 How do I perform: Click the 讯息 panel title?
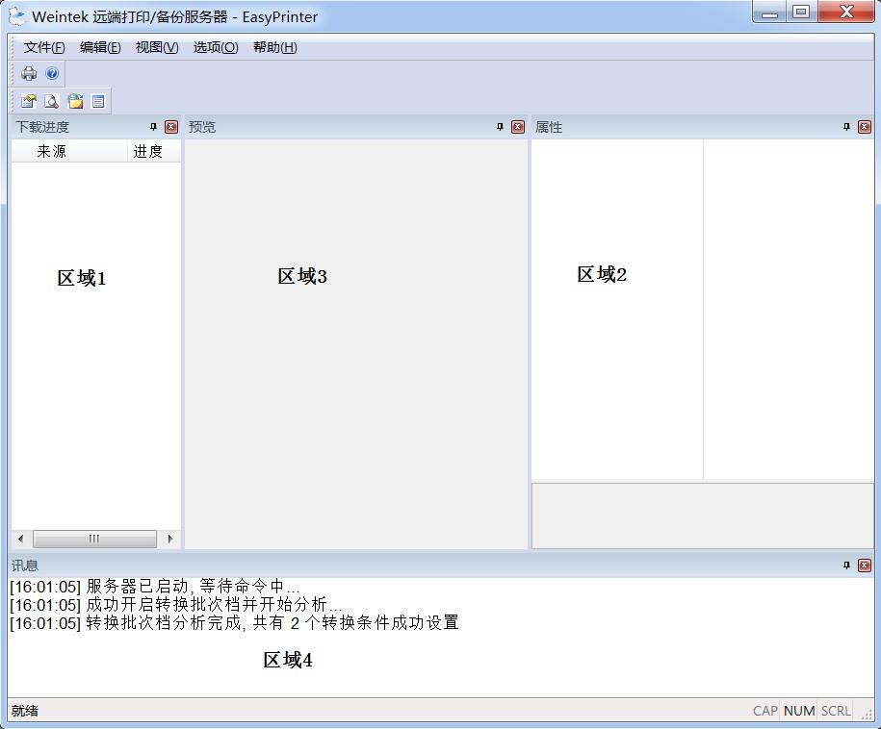(25, 566)
